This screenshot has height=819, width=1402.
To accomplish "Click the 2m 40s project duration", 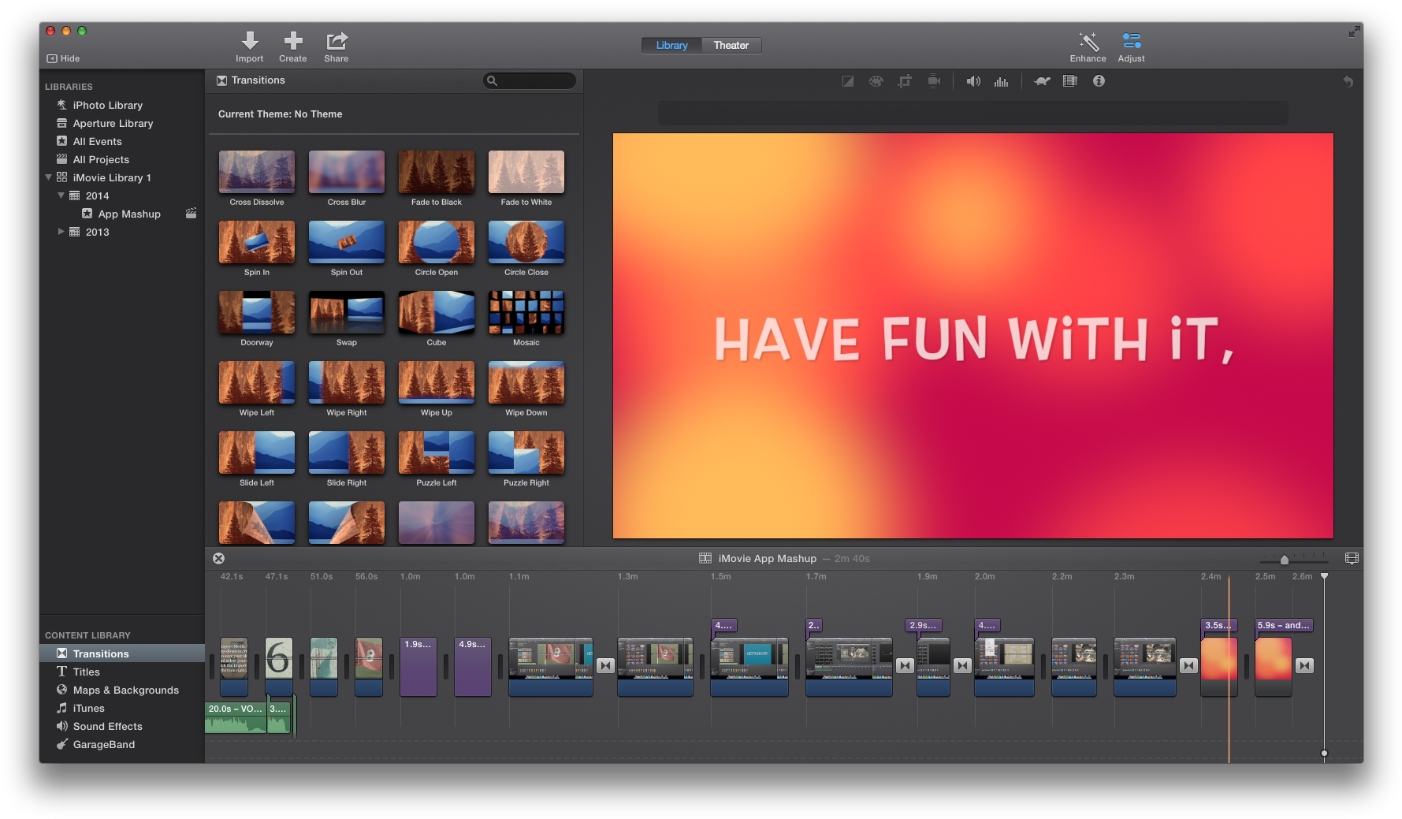I will pyautogui.click(x=852, y=558).
